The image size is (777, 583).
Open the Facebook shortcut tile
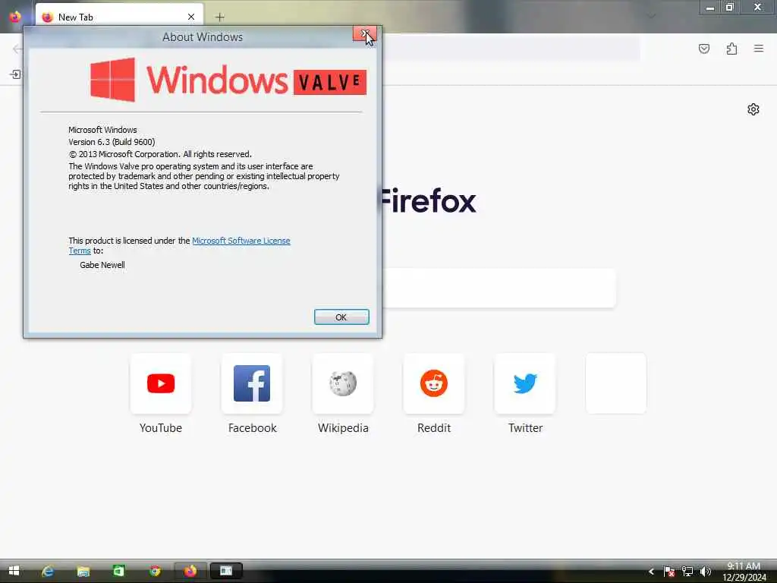252,383
